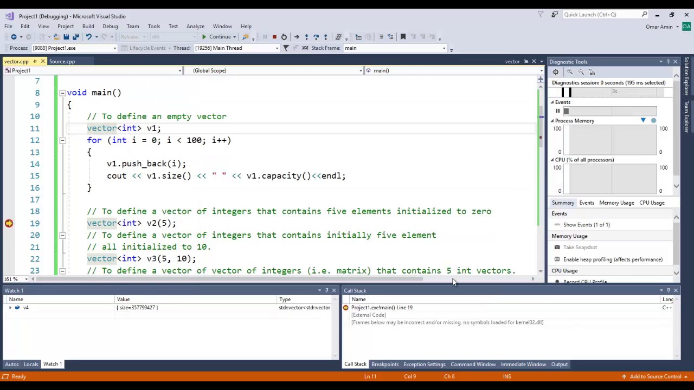The image size is (694, 390).
Task: Click the vector preview tab label
Action: tap(512, 62)
